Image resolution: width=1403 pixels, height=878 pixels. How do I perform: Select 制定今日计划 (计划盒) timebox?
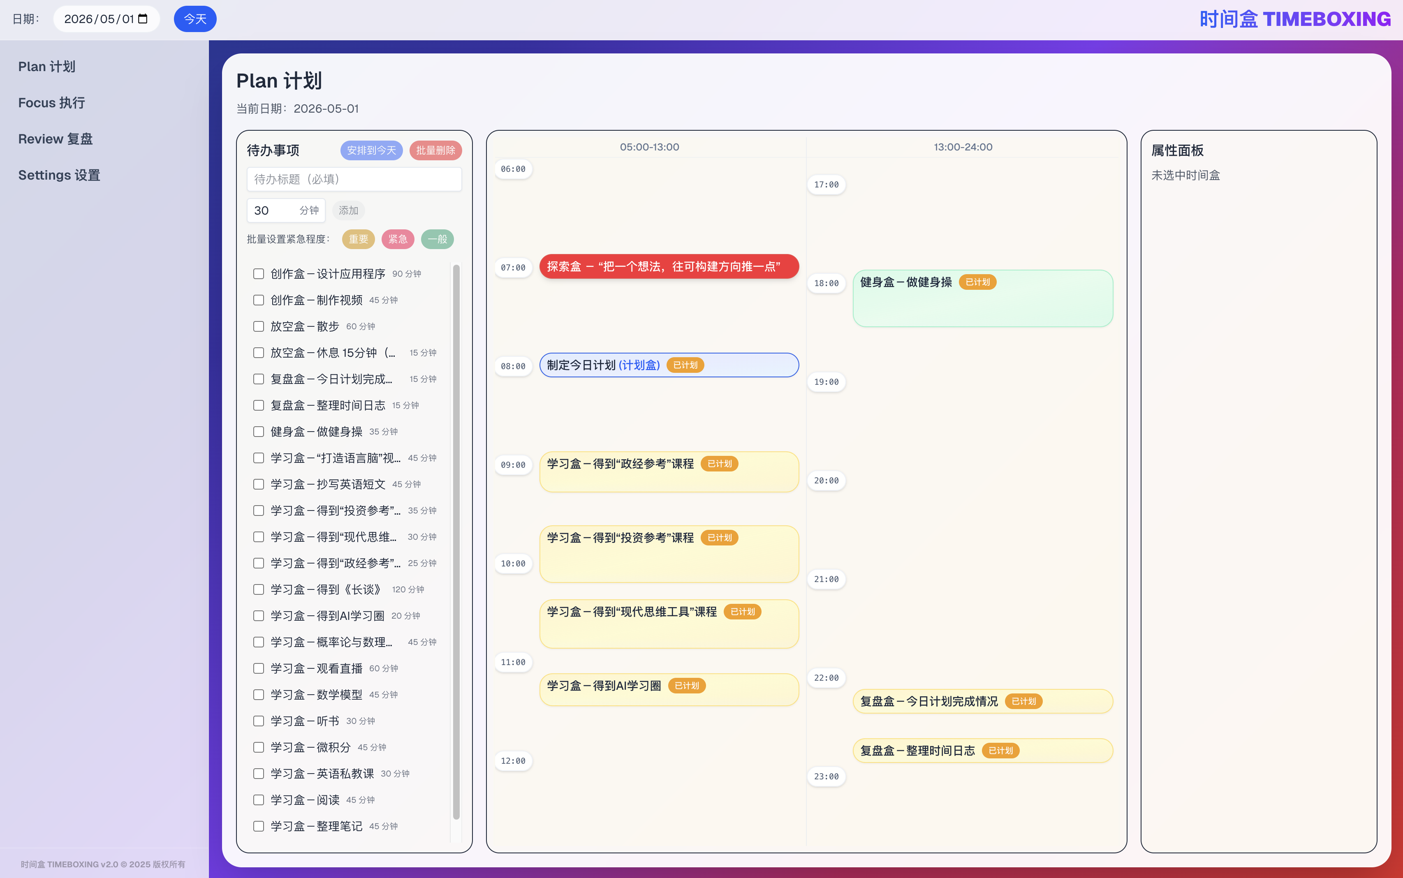669,365
